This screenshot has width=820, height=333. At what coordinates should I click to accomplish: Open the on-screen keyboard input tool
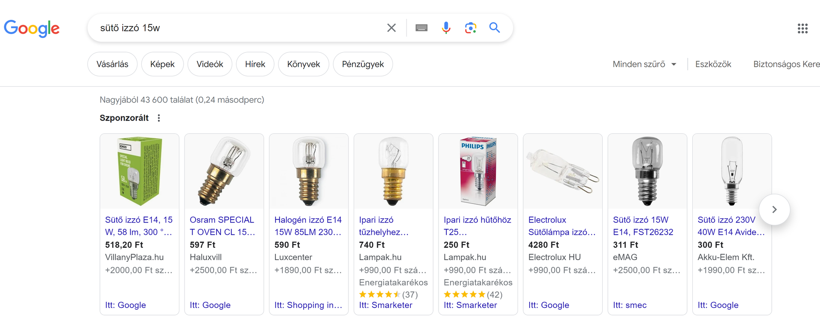click(x=421, y=28)
